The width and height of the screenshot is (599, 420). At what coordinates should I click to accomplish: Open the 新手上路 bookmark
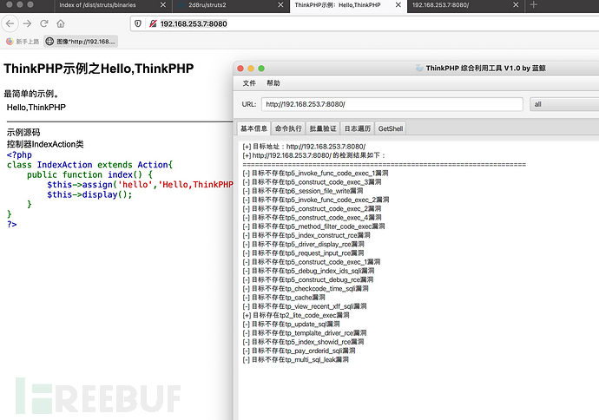(x=23, y=42)
